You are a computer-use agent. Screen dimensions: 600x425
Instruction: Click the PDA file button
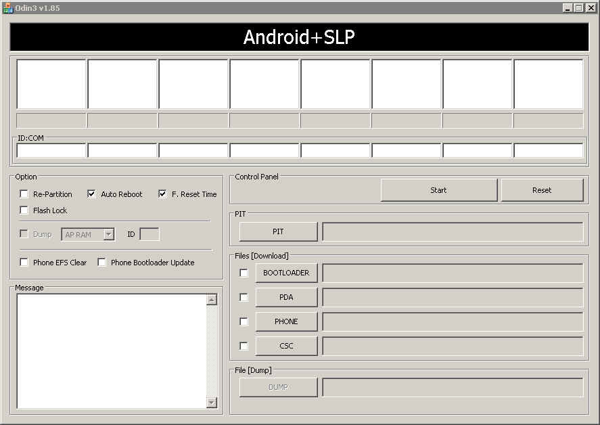click(x=286, y=297)
